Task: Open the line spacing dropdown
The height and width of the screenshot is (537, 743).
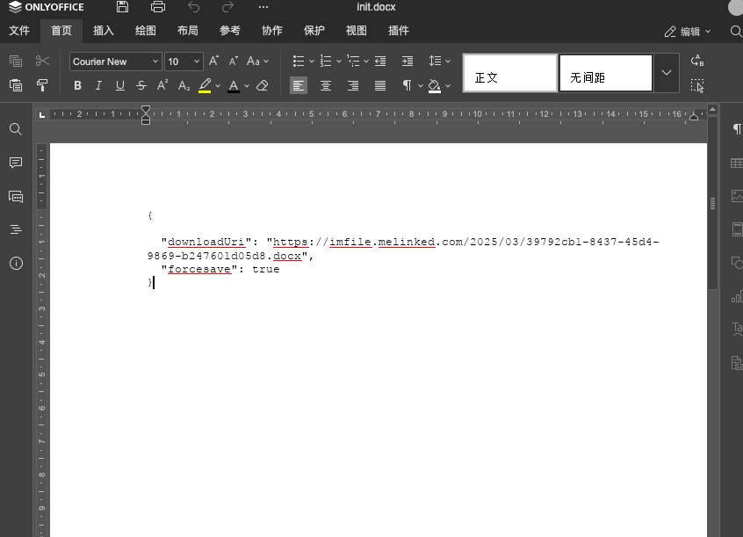Action: pyautogui.click(x=439, y=61)
